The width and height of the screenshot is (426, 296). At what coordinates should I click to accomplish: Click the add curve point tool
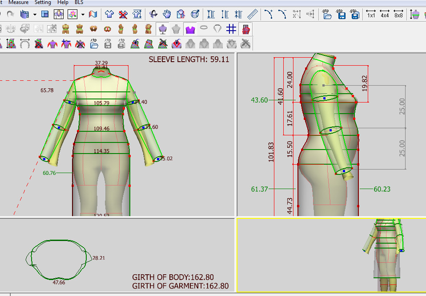[268, 14]
